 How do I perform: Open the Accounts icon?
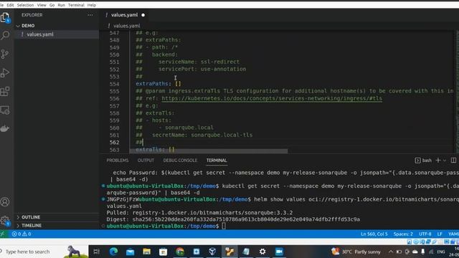(x=5, y=202)
